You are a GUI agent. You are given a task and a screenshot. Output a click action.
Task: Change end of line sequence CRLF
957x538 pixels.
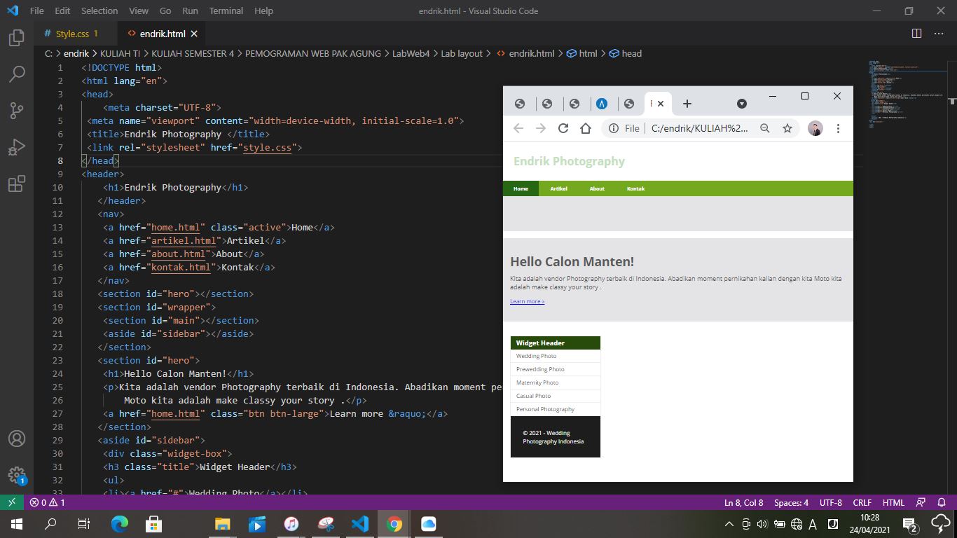(x=862, y=502)
